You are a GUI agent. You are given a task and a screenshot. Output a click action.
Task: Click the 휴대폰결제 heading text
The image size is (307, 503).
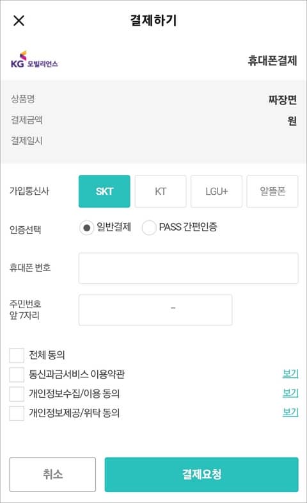(272, 60)
